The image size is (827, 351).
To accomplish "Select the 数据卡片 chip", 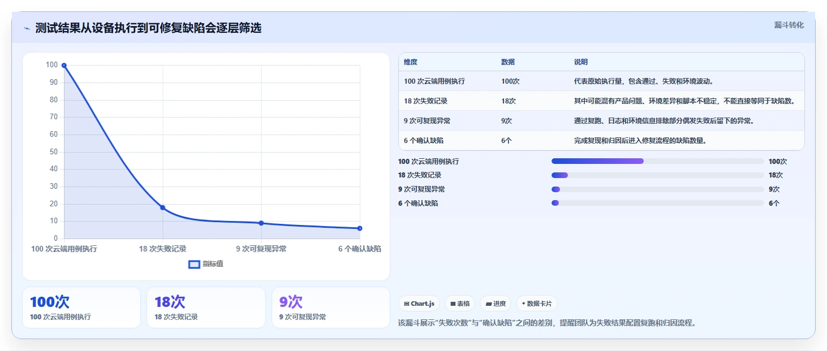I will [537, 304].
